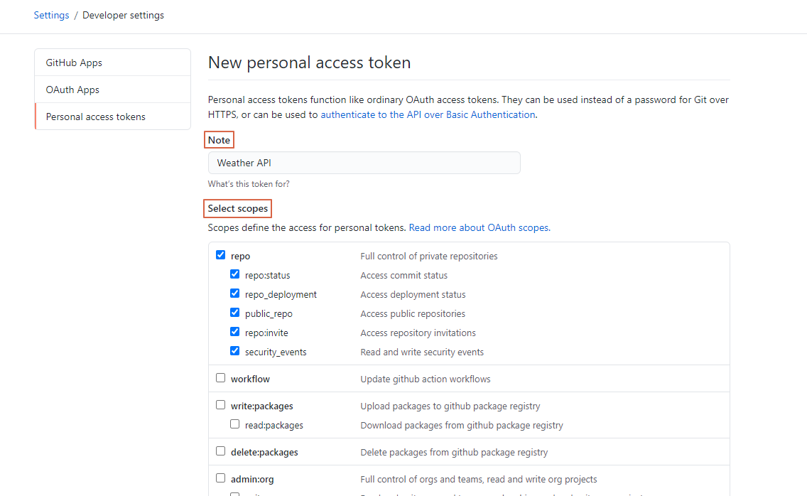Uncheck the security_events scope
Screen dimensions: 807x496
[234, 351]
